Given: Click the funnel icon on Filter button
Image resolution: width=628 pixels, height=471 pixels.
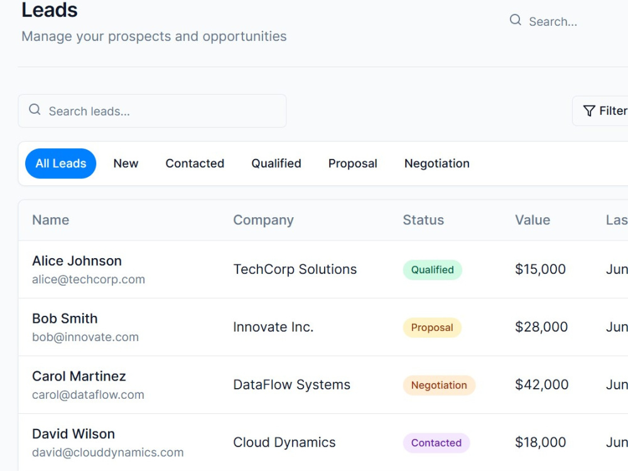Looking at the screenshot, I should point(589,111).
